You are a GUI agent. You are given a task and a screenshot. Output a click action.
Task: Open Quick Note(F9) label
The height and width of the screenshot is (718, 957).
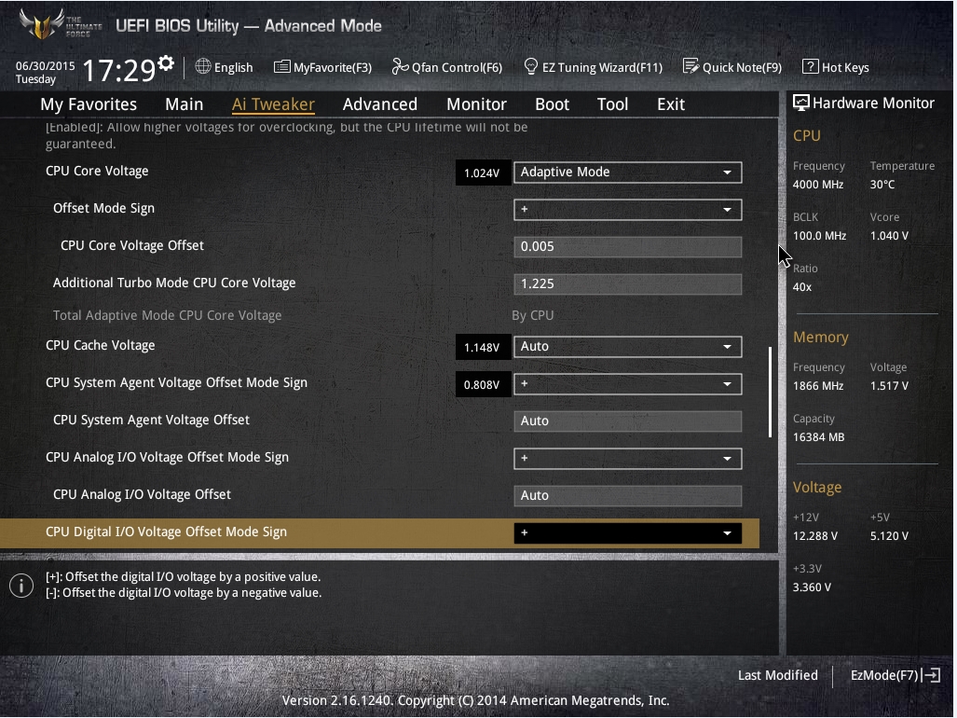pyautogui.click(x=742, y=68)
